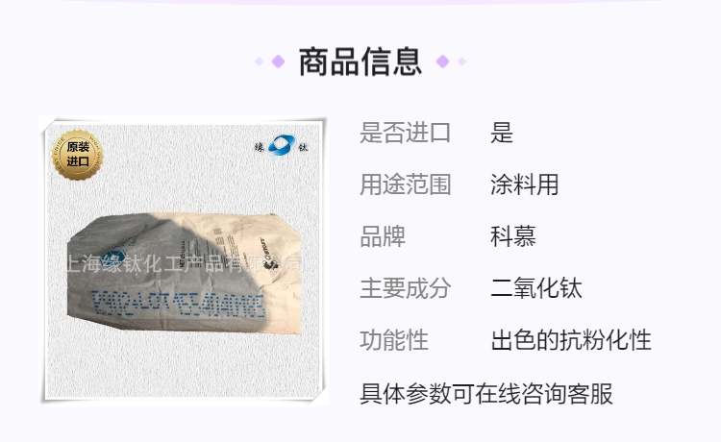Click the purple diamond left of heading

[278, 61]
